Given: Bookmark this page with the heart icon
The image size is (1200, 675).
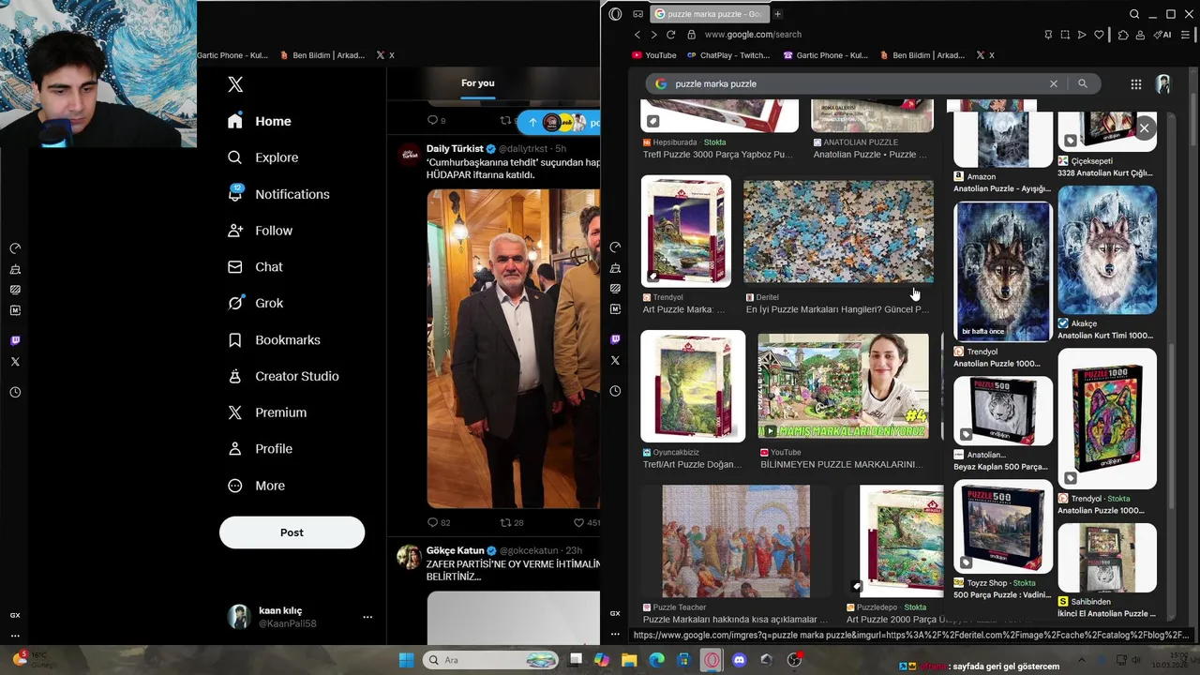Looking at the screenshot, I should pos(1100,35).
